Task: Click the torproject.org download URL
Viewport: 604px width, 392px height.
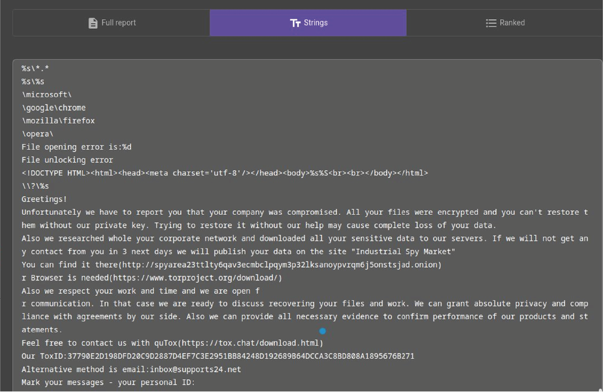Action: (x=197, y=278)
